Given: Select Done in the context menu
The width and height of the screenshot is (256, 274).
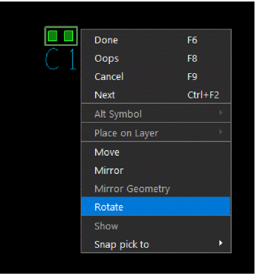Looking at the screenshot, I should pyautogui.click(x=156, y=40).
